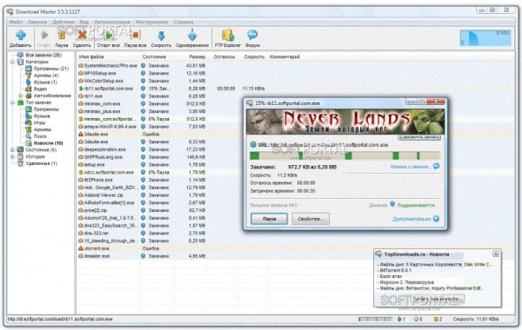Viewport: 522px width, 330px height.
Task: Click the Свойства button in dialog
Action: [x=311, y=219]
